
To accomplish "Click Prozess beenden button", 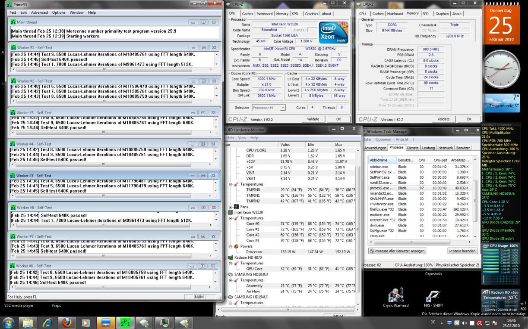I will click(x=462, y=251).
